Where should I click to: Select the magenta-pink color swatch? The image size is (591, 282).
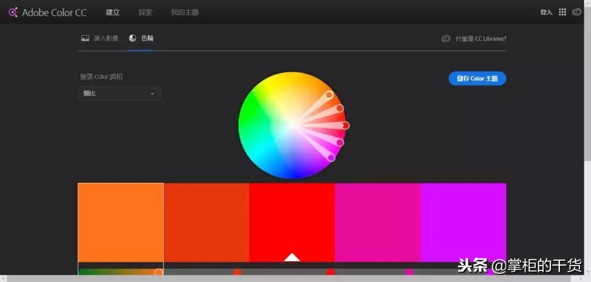coord(377,222)
